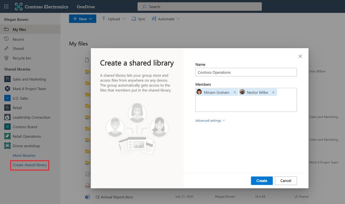Viewport: 345px width, 204px height.
Task: Click the Mark 8 Project Team icon
Action: point(7,89)
